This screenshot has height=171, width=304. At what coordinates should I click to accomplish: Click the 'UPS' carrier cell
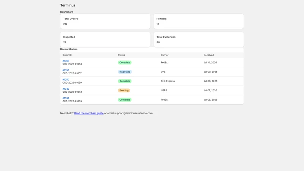pos(163,72)
